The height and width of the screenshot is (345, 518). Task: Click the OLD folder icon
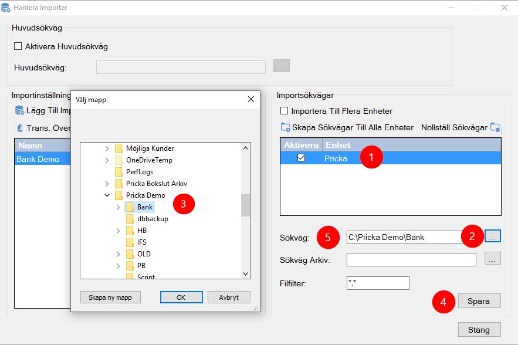130,254
